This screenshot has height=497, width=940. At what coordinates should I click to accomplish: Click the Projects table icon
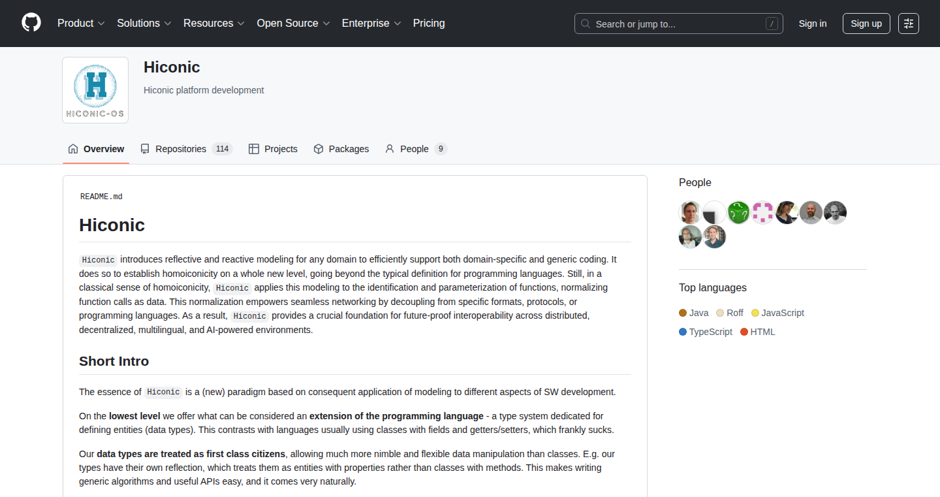(254, 149)
